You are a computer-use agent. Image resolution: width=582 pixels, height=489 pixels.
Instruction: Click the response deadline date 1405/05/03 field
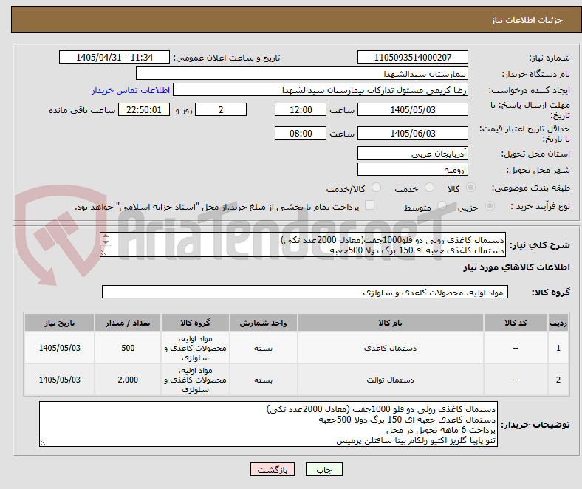click(x=413, y=109)
